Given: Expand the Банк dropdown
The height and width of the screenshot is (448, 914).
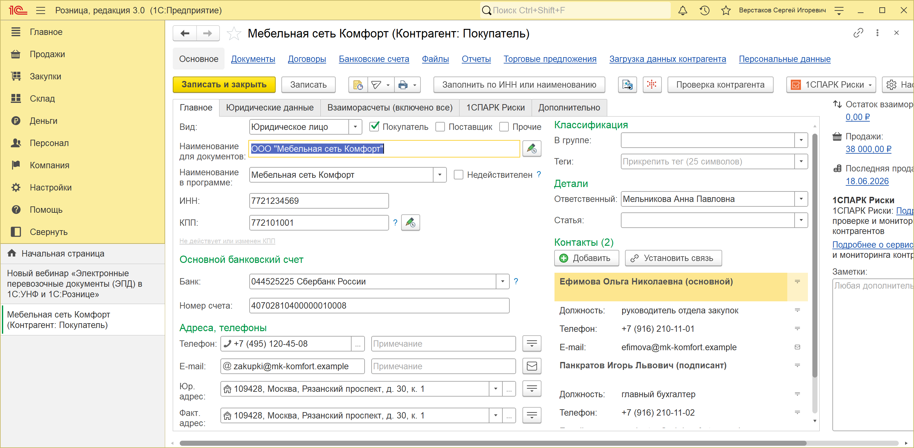Looking at the screenshot, I should [x=502, y=282].
